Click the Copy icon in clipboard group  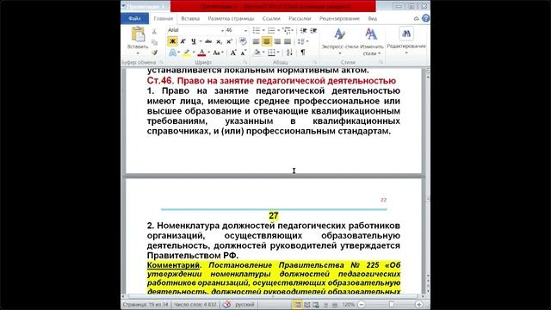pos(154,42)
